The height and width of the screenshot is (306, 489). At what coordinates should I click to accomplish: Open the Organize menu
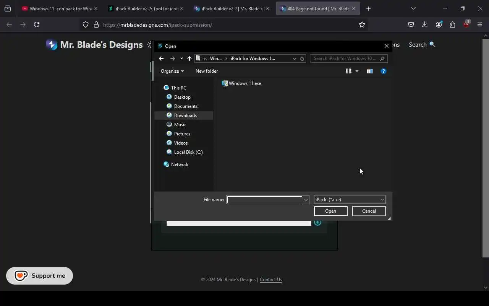[172, 71]
